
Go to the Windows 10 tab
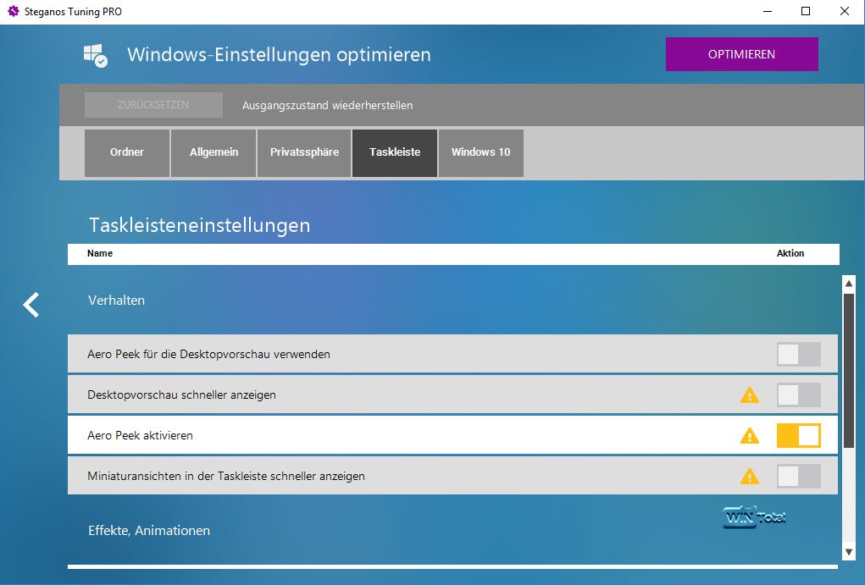[x=480, y=152]
